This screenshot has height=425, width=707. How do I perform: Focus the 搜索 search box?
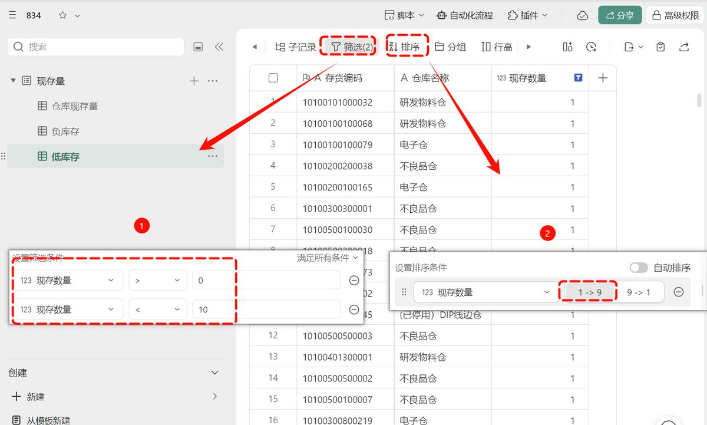(x=95, y=47)
